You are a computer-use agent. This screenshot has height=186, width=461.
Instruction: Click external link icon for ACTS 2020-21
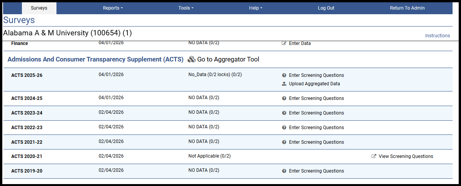coord(374,156)
